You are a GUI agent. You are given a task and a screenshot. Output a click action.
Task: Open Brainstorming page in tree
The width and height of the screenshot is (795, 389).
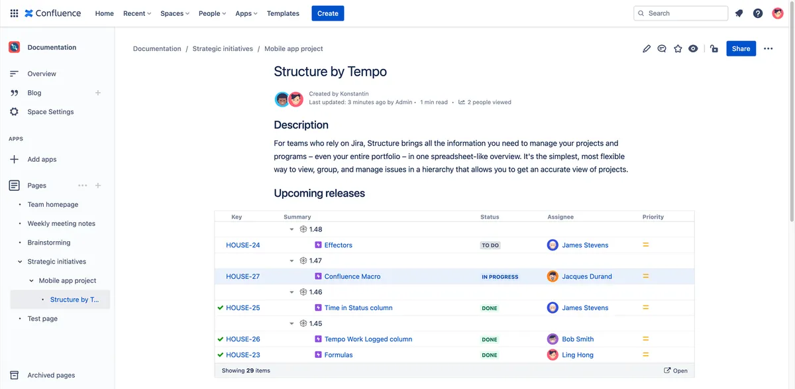[x=49, y=243]
